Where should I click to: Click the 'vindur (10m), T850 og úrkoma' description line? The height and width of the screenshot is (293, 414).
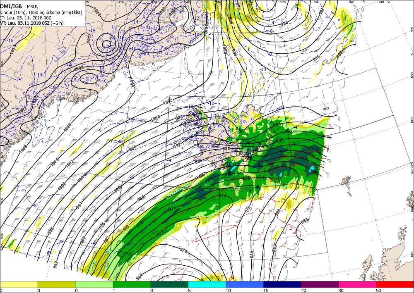click(41, 12)
